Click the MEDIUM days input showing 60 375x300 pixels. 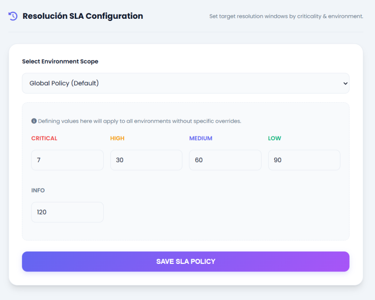tap(225, 160)
